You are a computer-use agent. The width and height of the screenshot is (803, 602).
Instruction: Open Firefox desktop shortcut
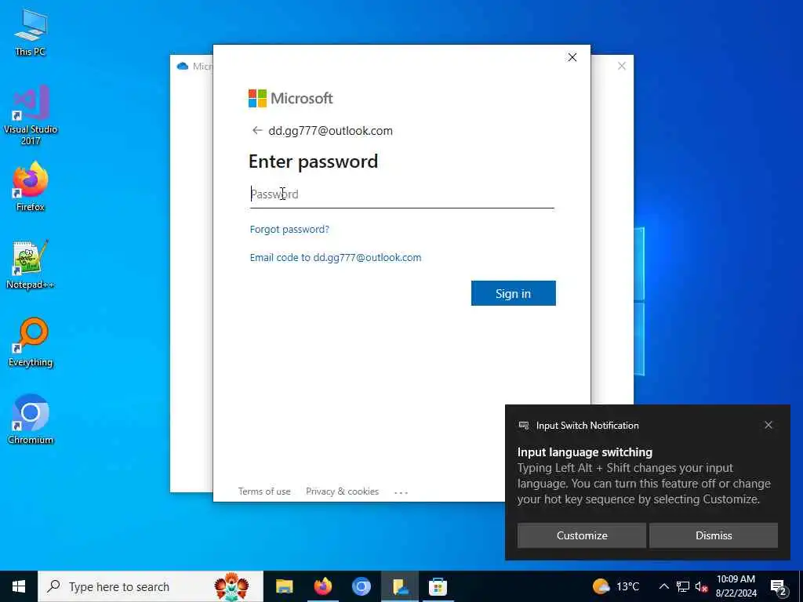[x=31, y=187]
